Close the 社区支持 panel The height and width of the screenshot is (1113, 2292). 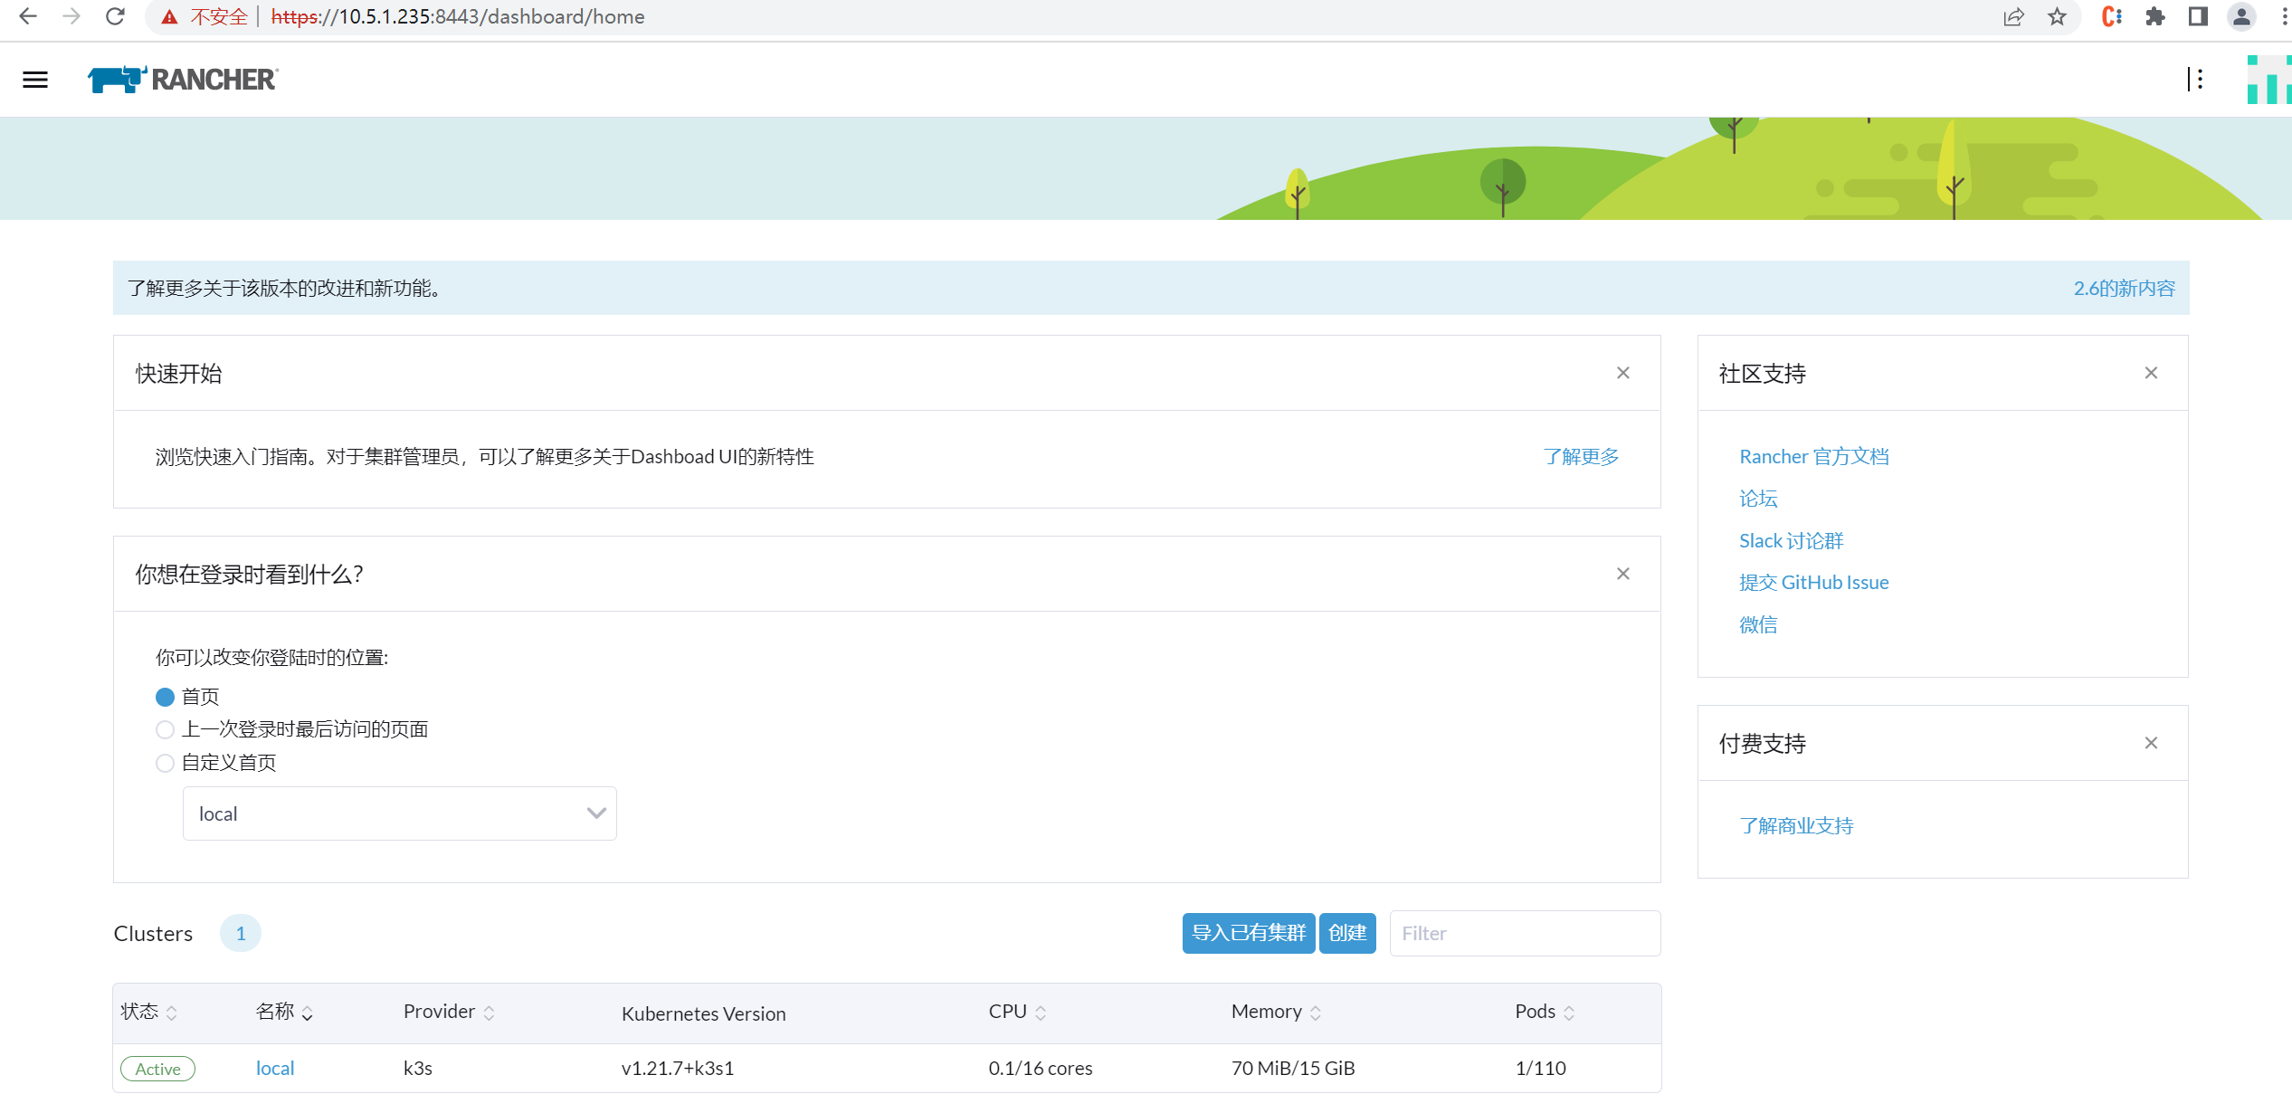2151,373
